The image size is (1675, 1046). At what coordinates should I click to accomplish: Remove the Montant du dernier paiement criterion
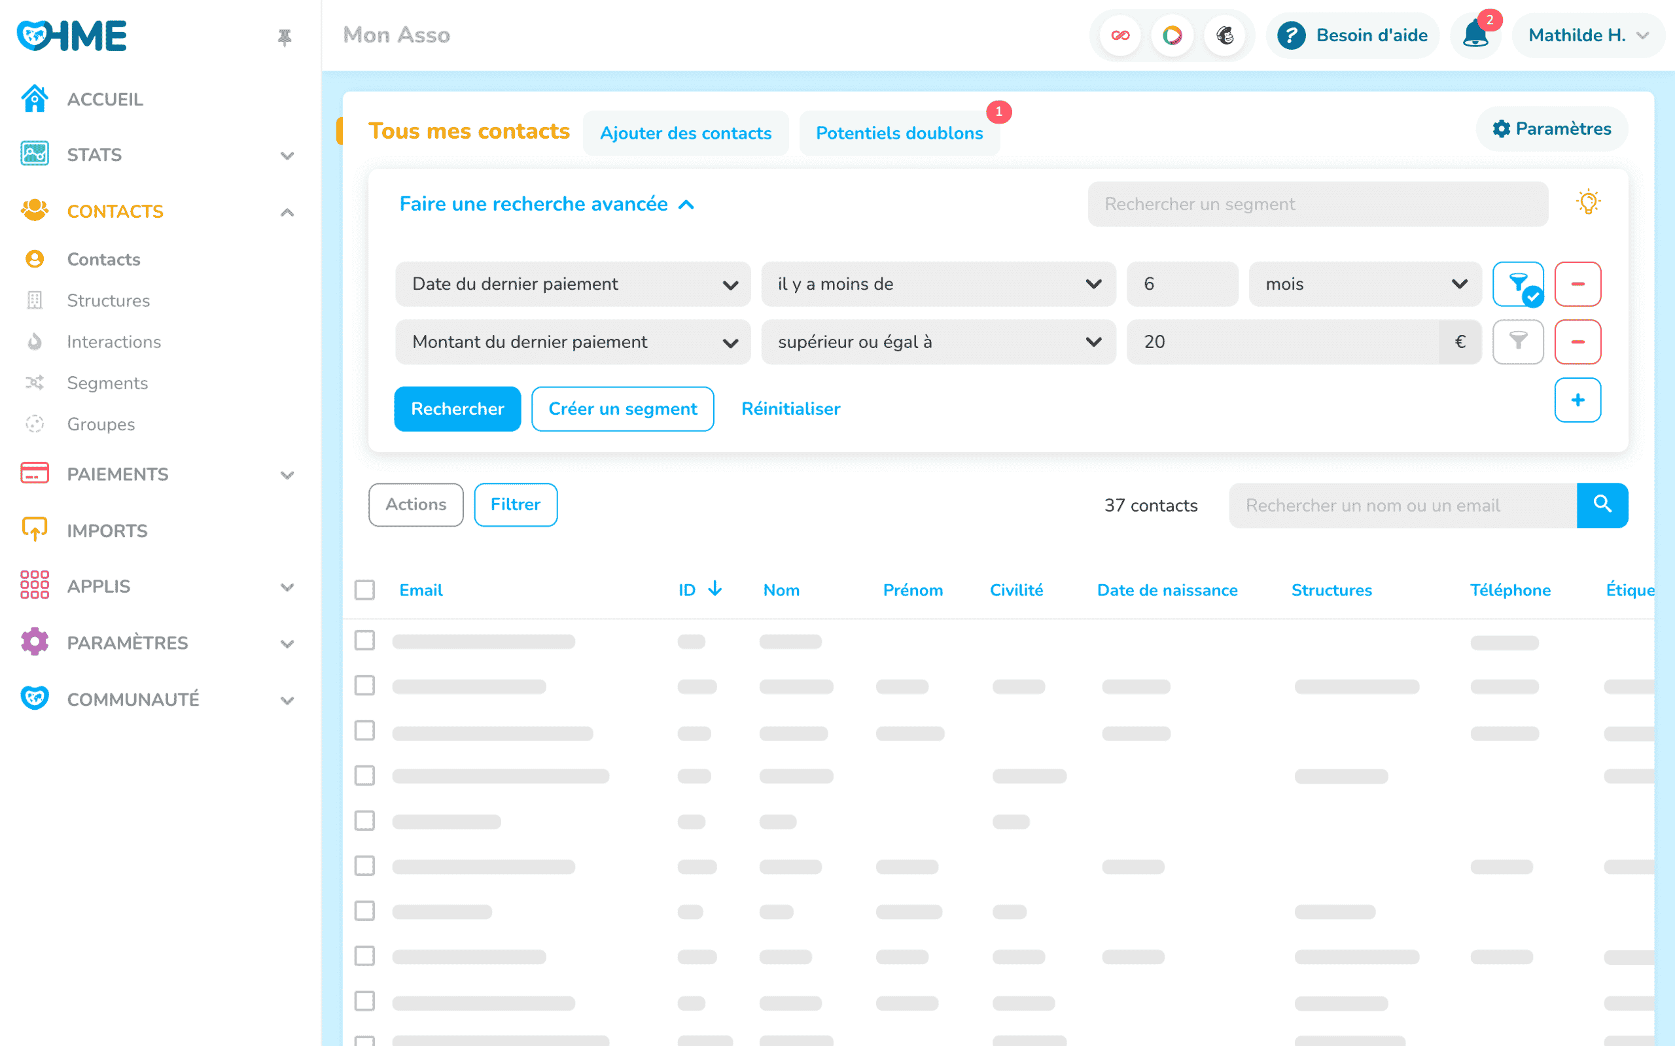(x=1578, y=341)
